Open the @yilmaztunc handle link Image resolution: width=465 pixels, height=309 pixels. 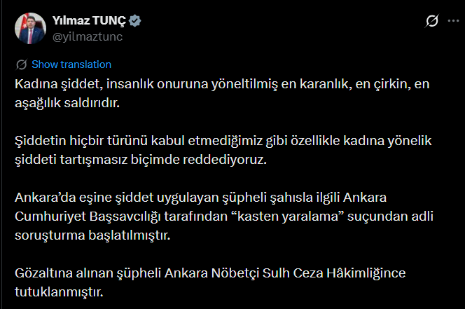pyautogui.click(x=88, y=36)
